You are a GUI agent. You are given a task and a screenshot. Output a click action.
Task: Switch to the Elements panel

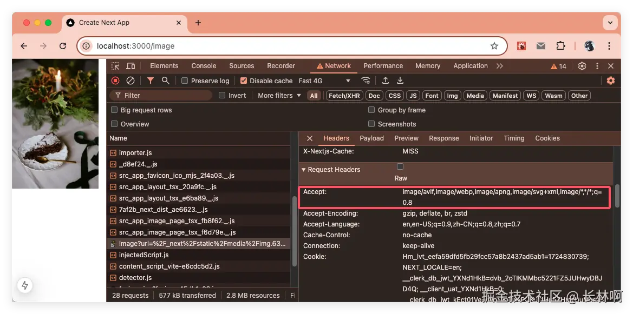point(164,66)
